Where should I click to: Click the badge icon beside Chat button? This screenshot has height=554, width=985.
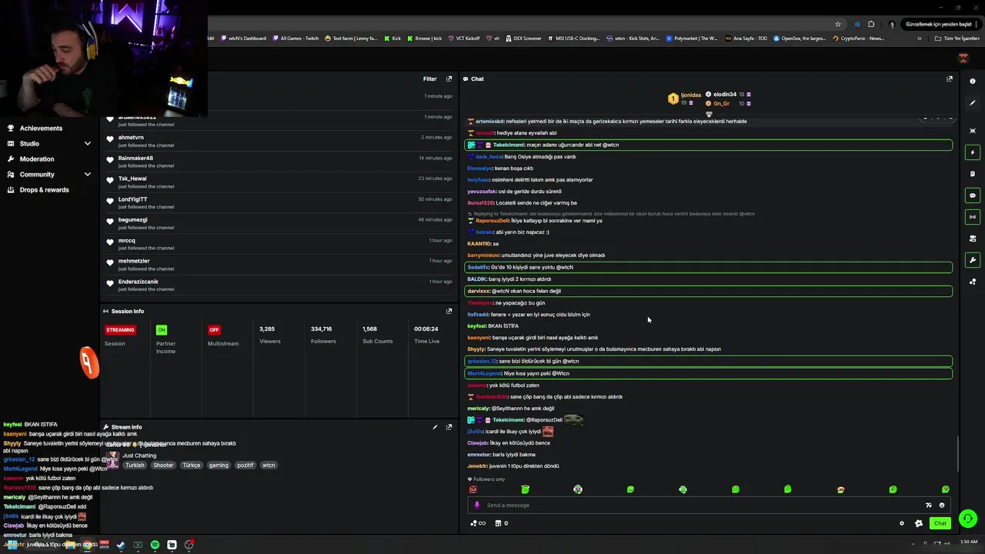click(919, 523)
